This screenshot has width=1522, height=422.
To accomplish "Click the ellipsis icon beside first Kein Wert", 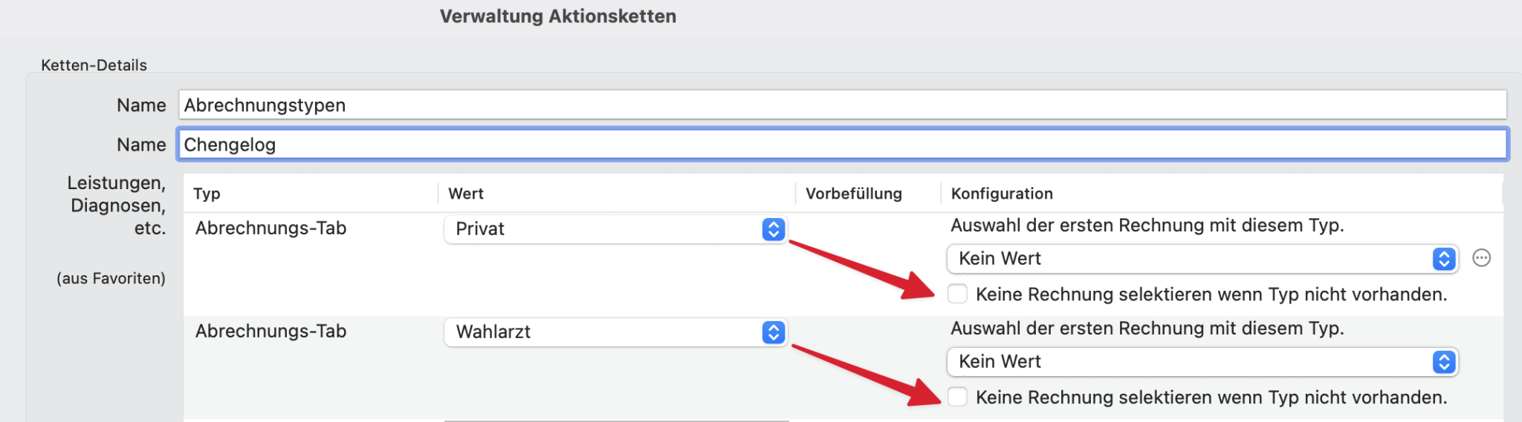I will [x=1481, y=258].
